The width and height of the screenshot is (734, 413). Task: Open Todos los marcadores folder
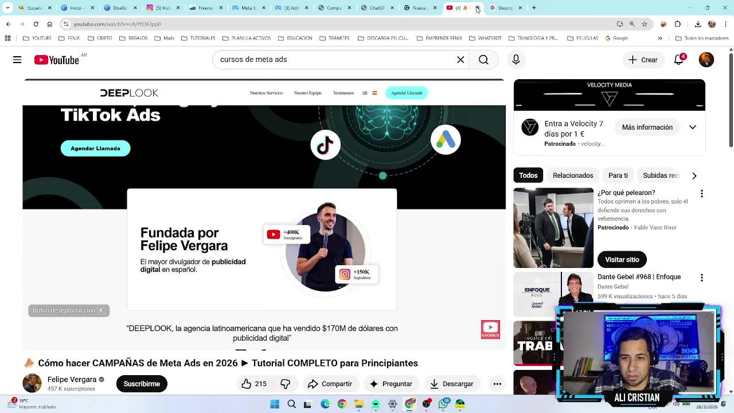[702, 38]
